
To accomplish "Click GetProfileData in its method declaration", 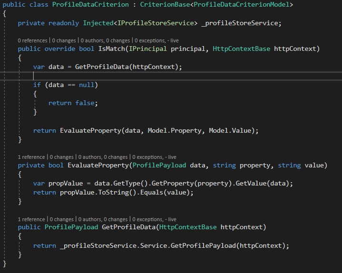I will tap(129, 227).
